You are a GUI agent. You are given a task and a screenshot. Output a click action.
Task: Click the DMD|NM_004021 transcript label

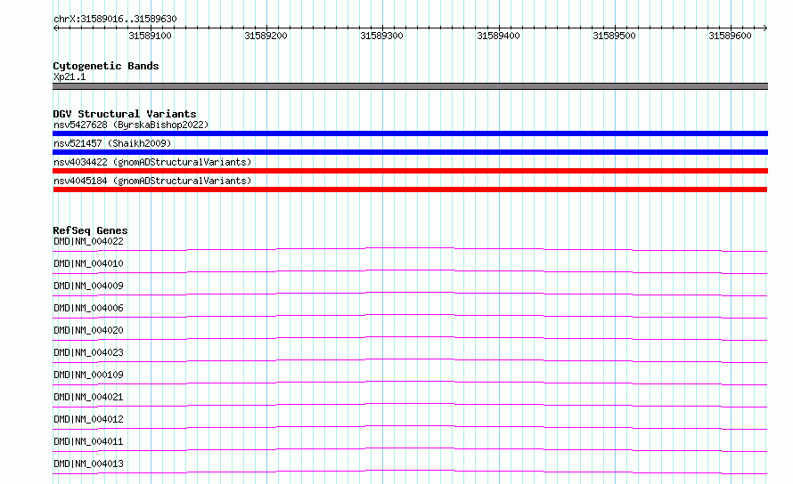88,397
